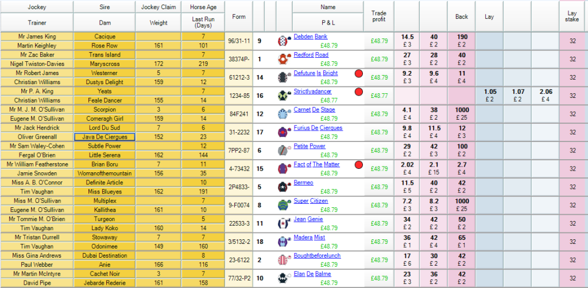Click the Petite Power jockey silks icon
Image resolution: width=588 pixels, height=288 pixels.
pos(284,151)
